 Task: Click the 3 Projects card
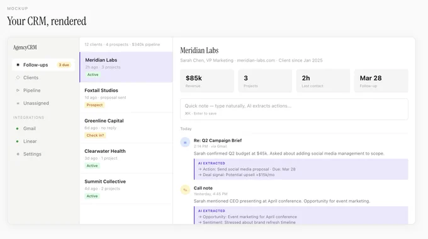[265, 81]
